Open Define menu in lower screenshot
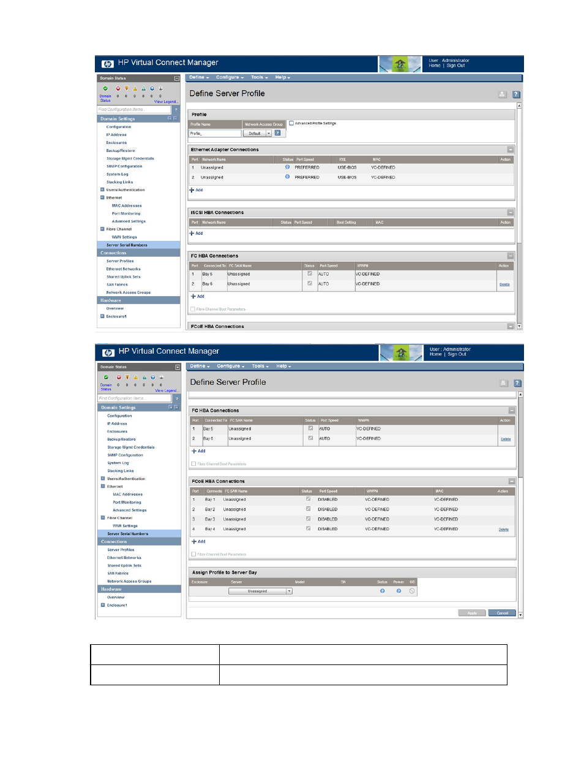The width and height of the screenshot is (584, 757). coord(200,366)
